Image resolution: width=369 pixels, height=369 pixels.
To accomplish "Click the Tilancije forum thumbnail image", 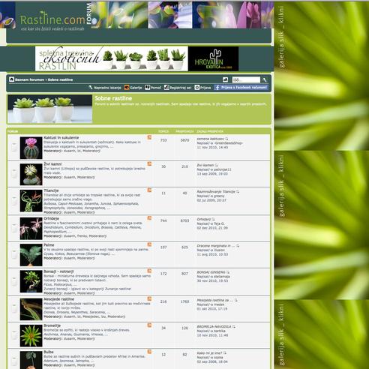I will [31, 201].
